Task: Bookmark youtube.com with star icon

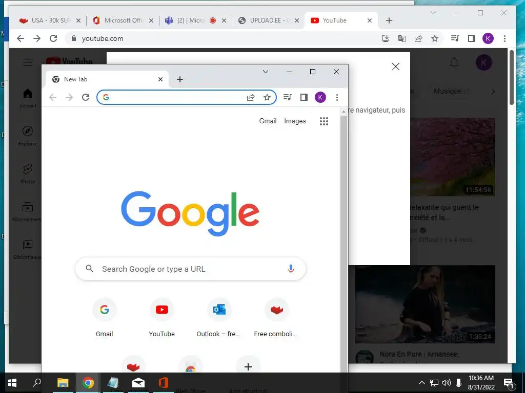Action: point(435,38)
